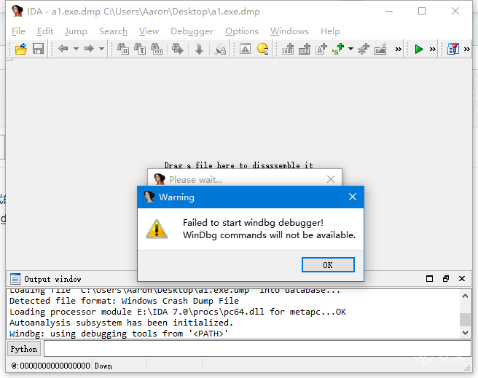The image size is (478, 378).
Task: Click the green Start process play icon
Action: pyautogui.click(x=419, y=49)
